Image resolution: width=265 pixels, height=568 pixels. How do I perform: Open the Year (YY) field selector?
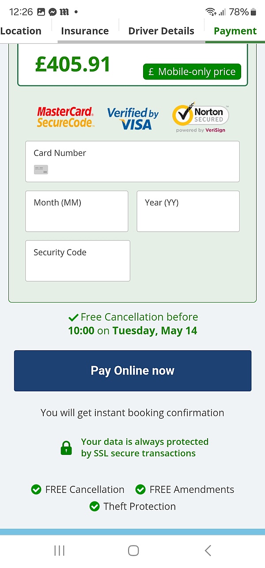point(188,211)
